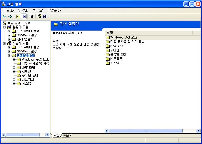Click the 사용자 구성 user icon

coord(9,43)
